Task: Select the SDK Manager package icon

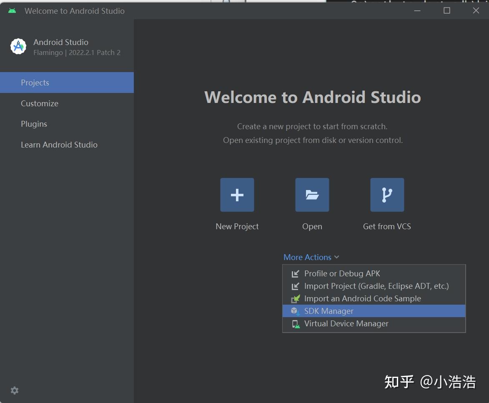Action: click(295, 311)
